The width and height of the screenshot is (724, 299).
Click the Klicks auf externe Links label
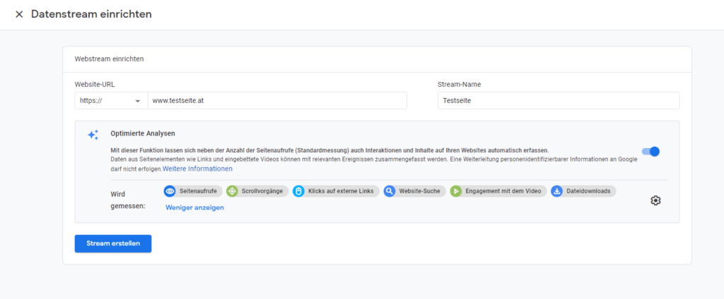point(341,190)
